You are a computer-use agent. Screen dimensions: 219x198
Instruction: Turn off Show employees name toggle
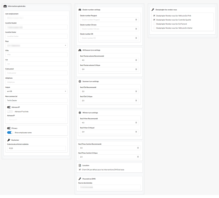[x=10, y=133]
